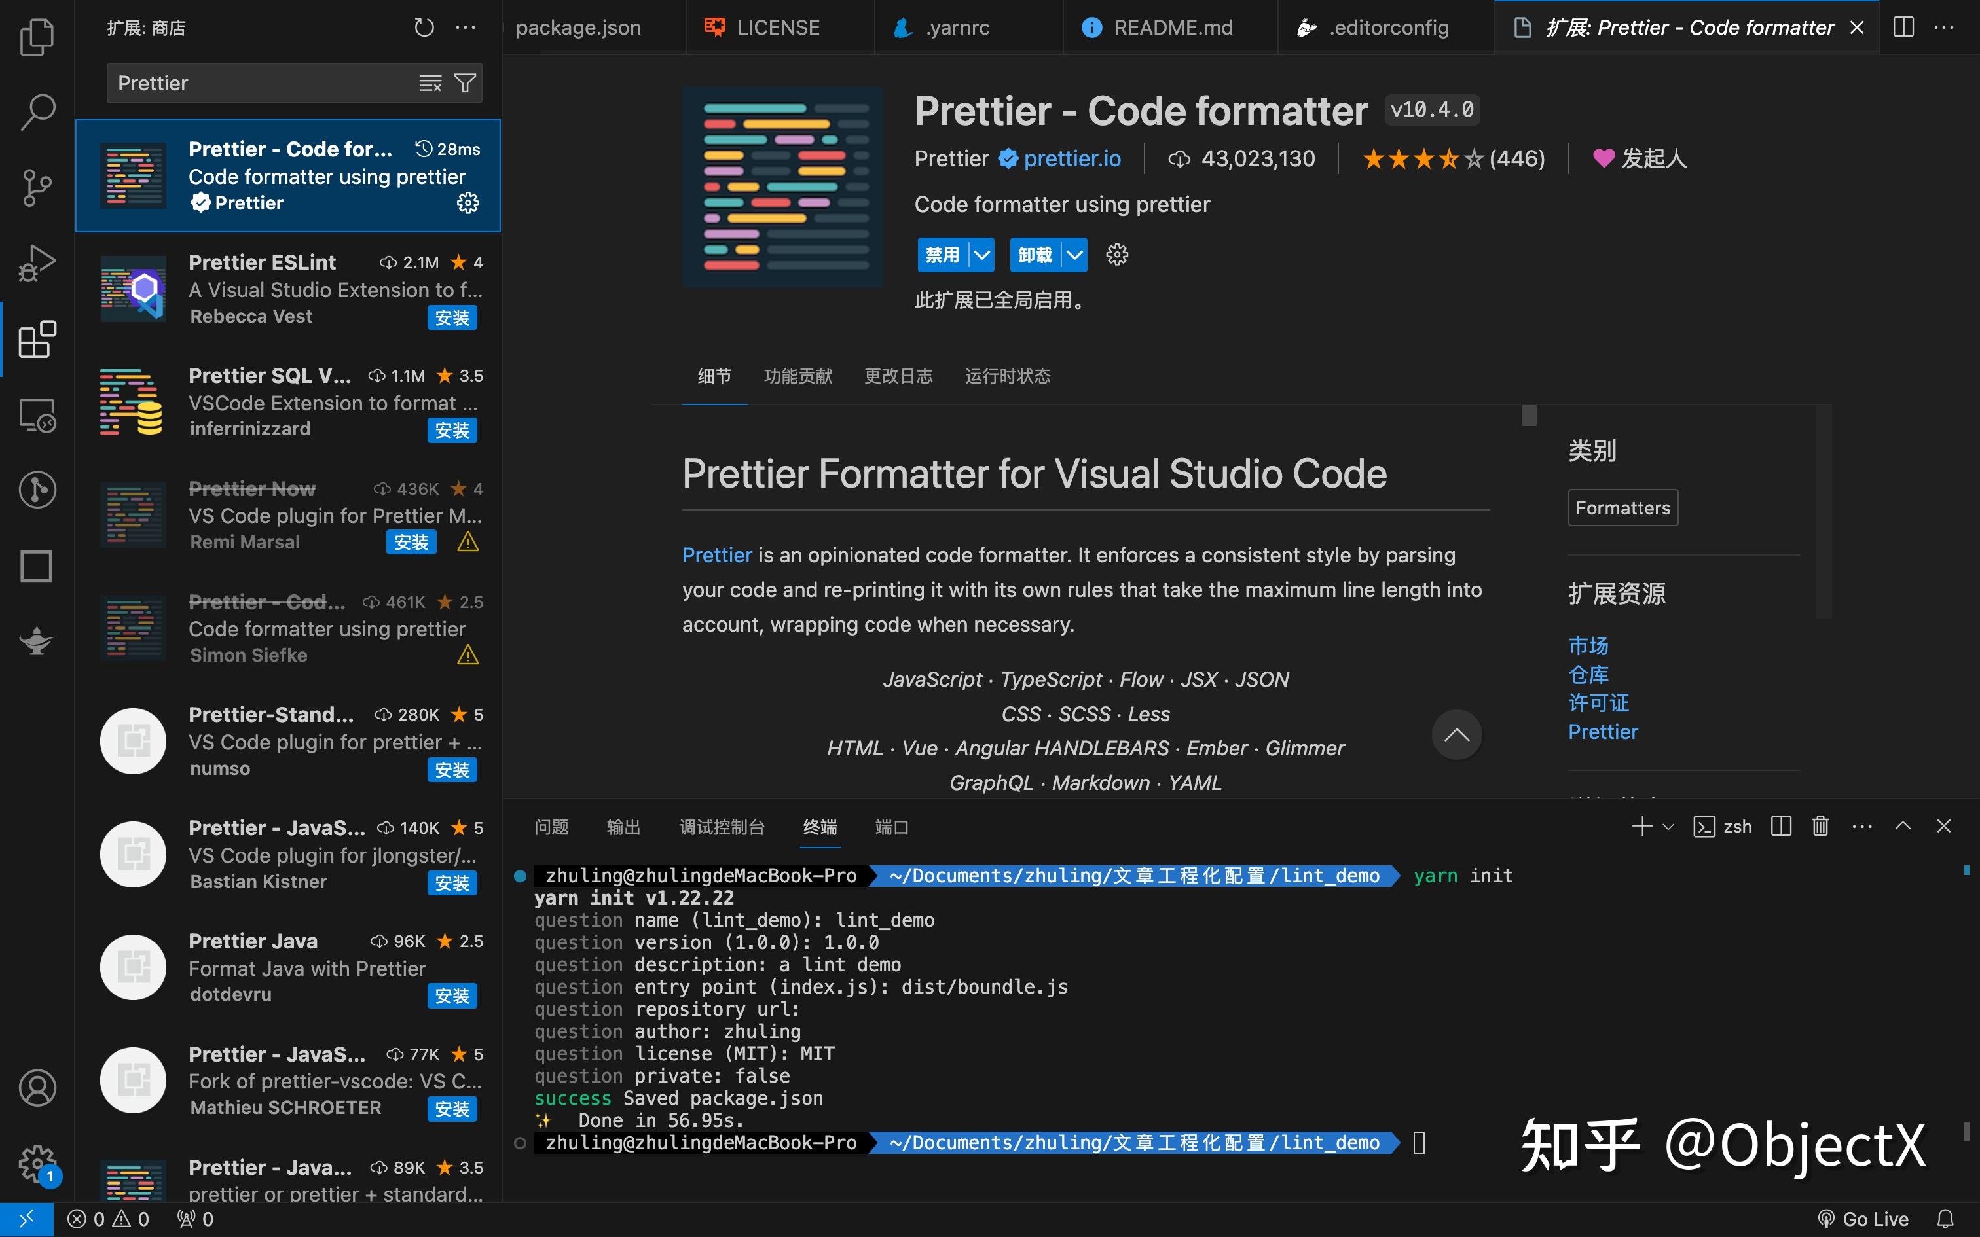The height and width of the screenshot is (1237, 1980).
Task: Uninstall the Prettier extension
Action: [1035, 255]
